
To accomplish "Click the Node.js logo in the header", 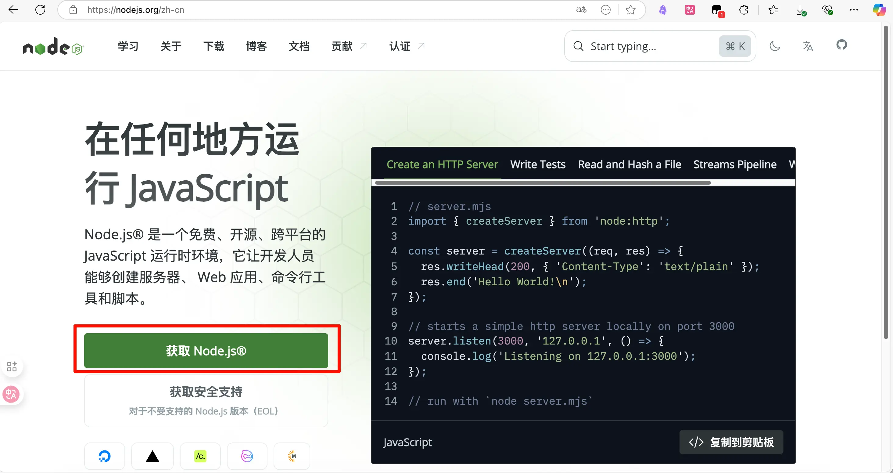I will click(53, 46).
